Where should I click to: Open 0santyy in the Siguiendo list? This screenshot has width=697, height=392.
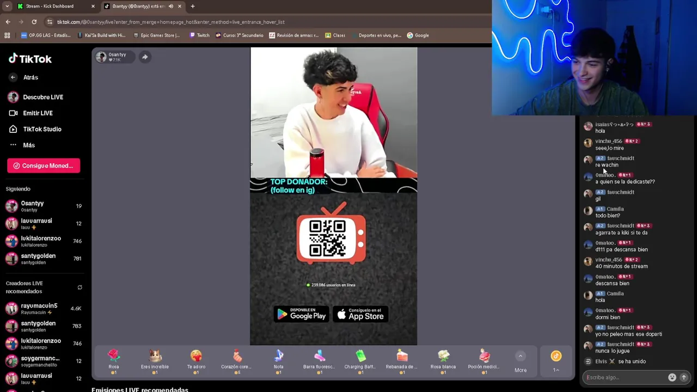(42, 206)
